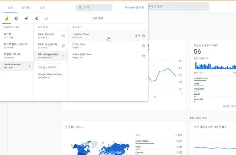Select the Tag Manager diamond product icon

coord(16,18)
